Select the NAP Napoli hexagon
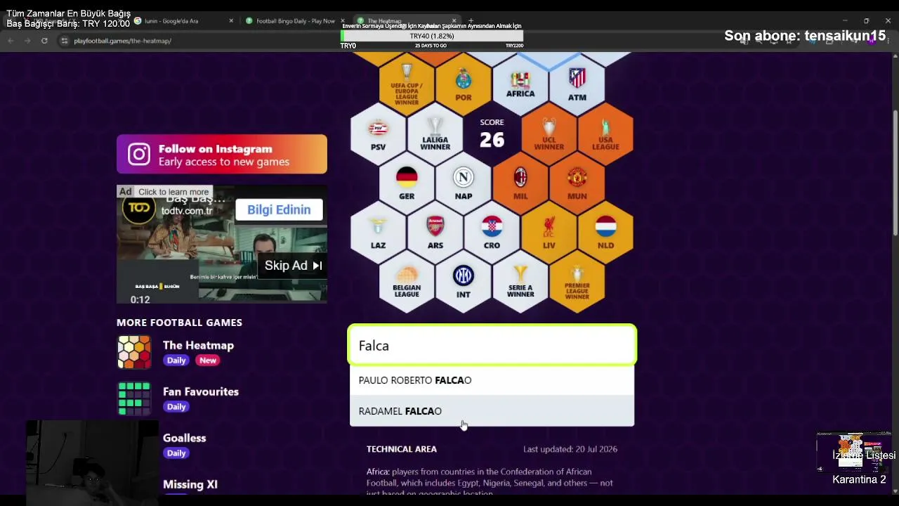Screen dimensions: 899x506 (x=464, y=183)
